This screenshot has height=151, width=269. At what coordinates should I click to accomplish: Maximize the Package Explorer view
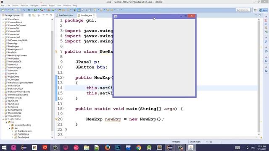pyautogui.click(x=51, y=15)
